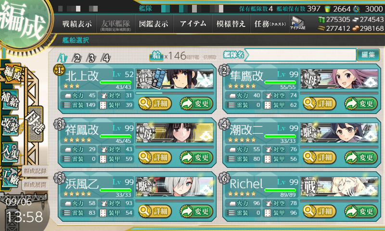Switch to fleet tab 4
Viewport: 385px width, 231px height.
click(x=106, y=58)
